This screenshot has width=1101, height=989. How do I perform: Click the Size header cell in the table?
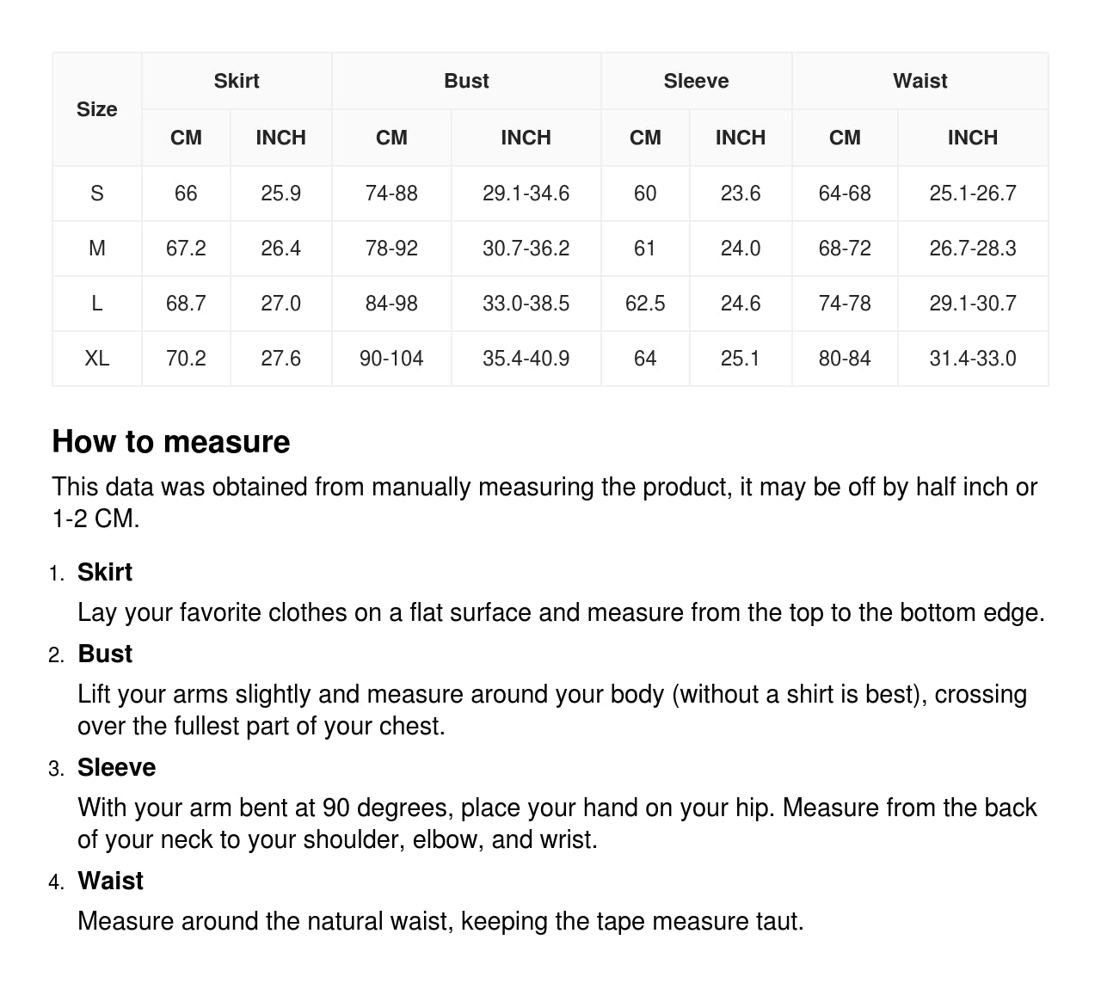(96, 109)
